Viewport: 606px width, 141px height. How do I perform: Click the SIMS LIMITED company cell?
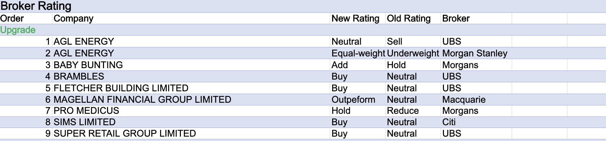pos(85,122)
